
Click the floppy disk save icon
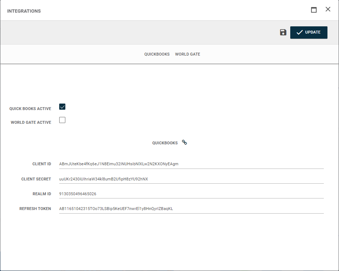[283, 32]
